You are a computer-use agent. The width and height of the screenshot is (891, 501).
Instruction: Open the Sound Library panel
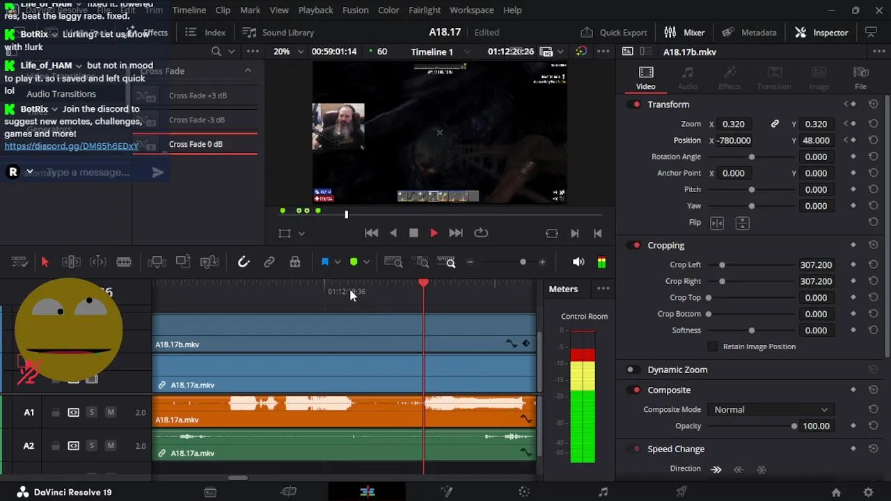tap(278, 32)
